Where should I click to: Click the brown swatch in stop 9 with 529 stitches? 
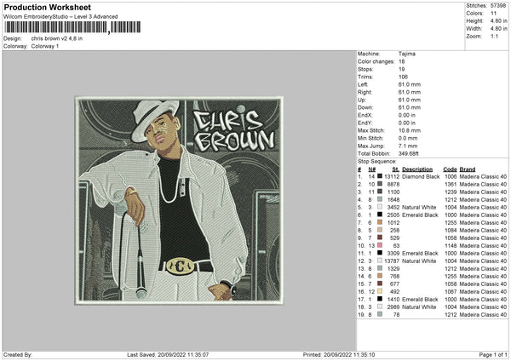coord(380,238)
